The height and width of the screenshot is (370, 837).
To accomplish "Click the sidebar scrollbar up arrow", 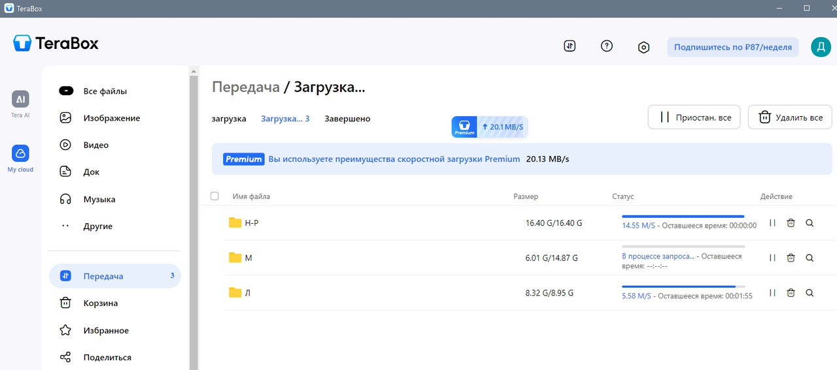I will pos(194,70).
